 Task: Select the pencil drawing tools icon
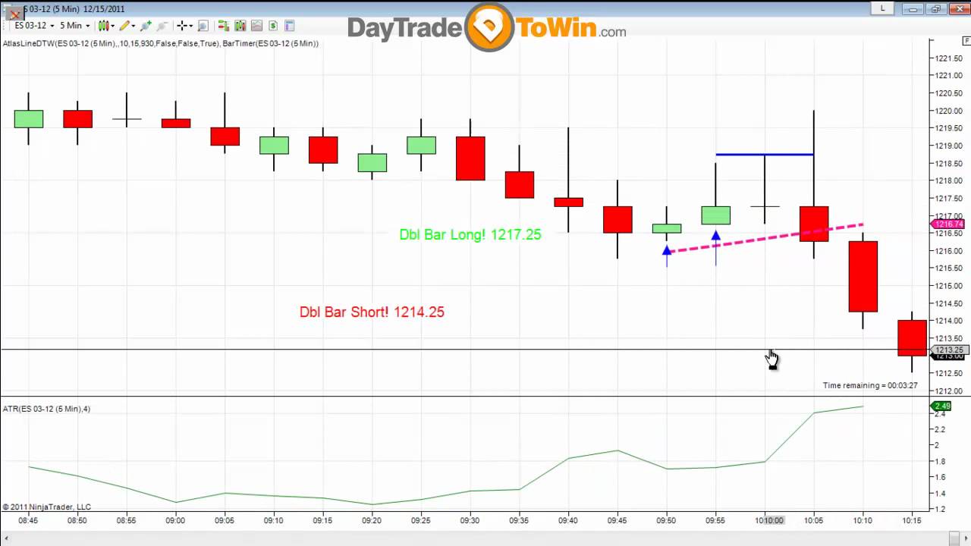[x=124, y=25]
